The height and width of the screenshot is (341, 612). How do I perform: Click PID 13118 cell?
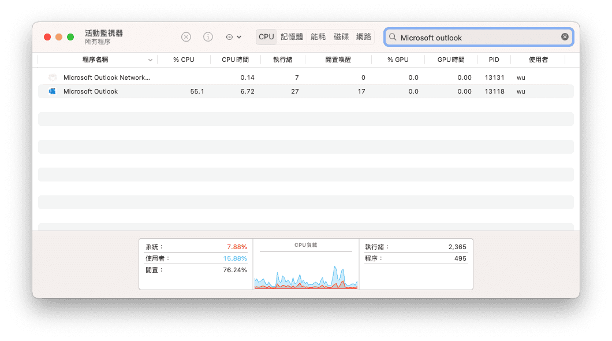click(495, 91)
